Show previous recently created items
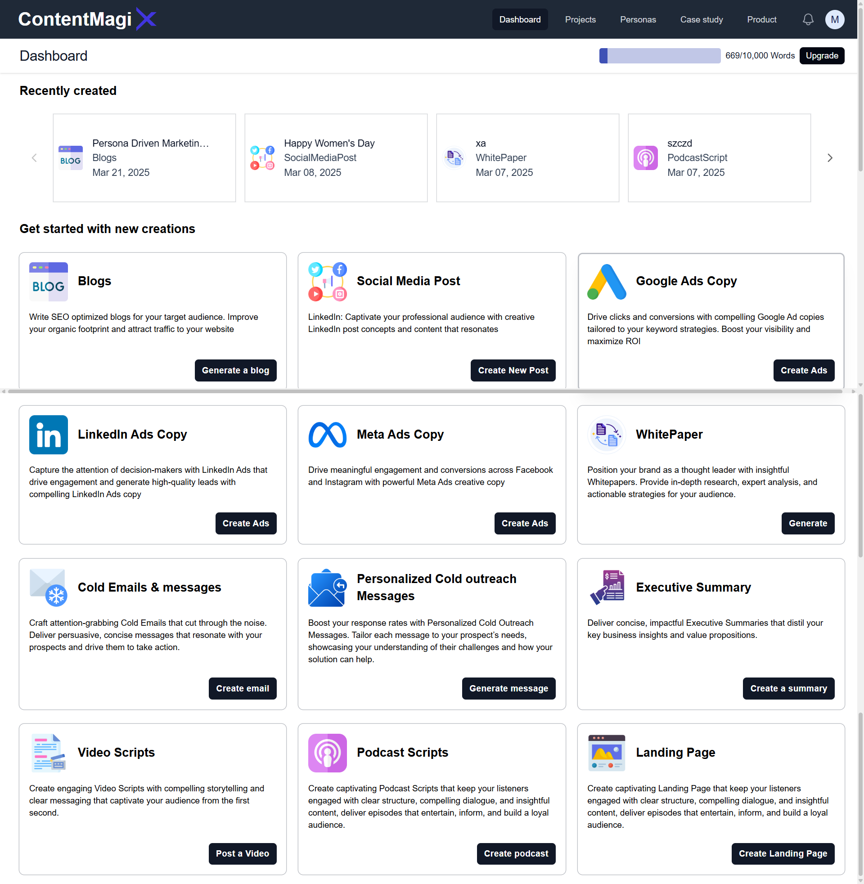Screen dimensions: 864x884 click(x=34, y=158)
